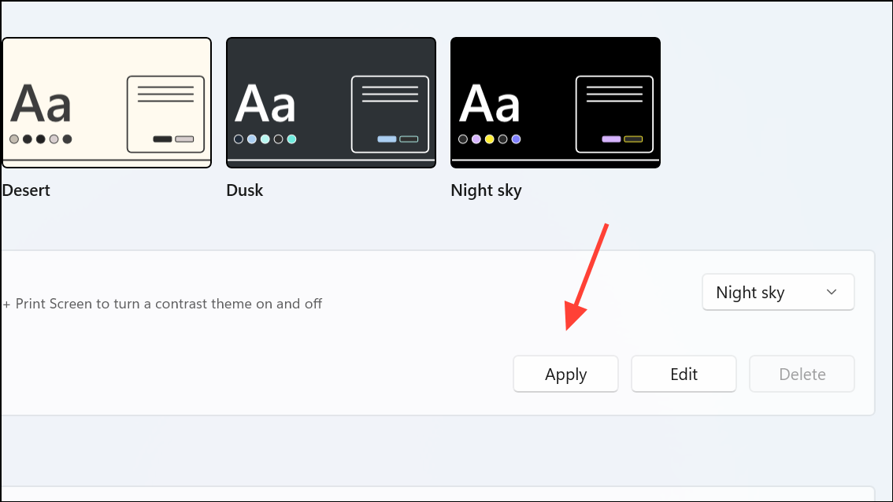Apply the selected contrast theme

[565, 374]
